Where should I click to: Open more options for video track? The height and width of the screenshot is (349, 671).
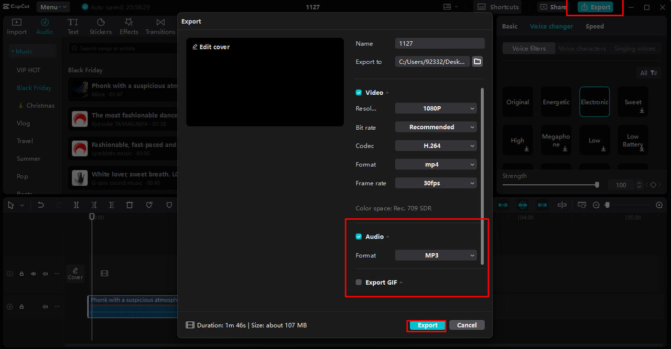point(57,274)
